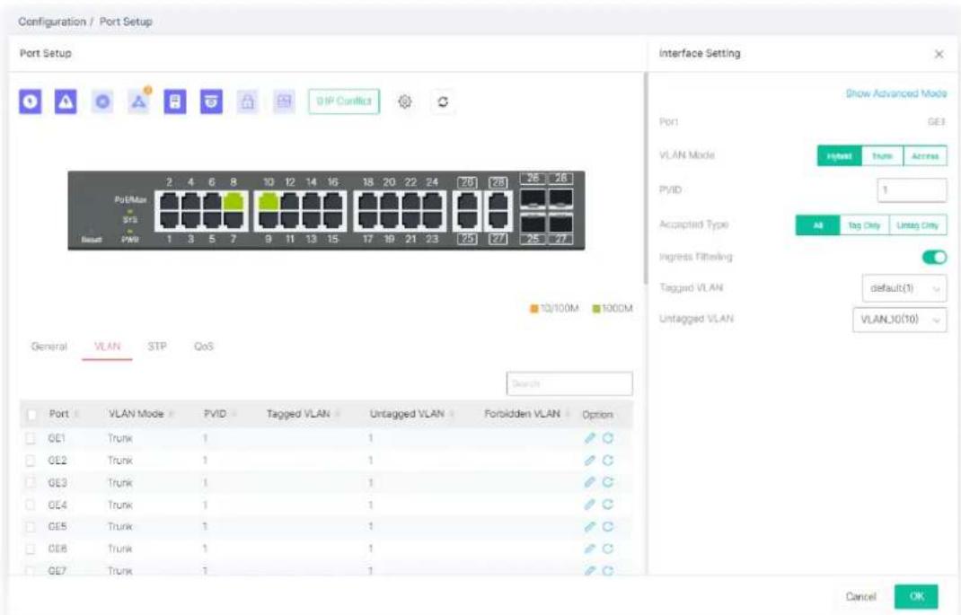Check the GE5 row checkbox
The height and width of the screenshot is (615, 961).
point(31,527)
